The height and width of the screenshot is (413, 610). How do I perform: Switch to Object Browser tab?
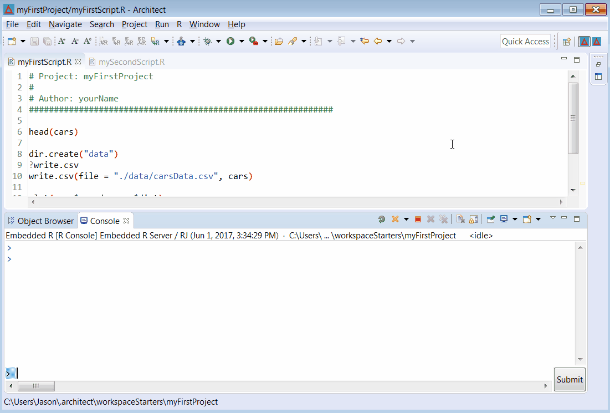pyautogui.click(x=40, y=221)
